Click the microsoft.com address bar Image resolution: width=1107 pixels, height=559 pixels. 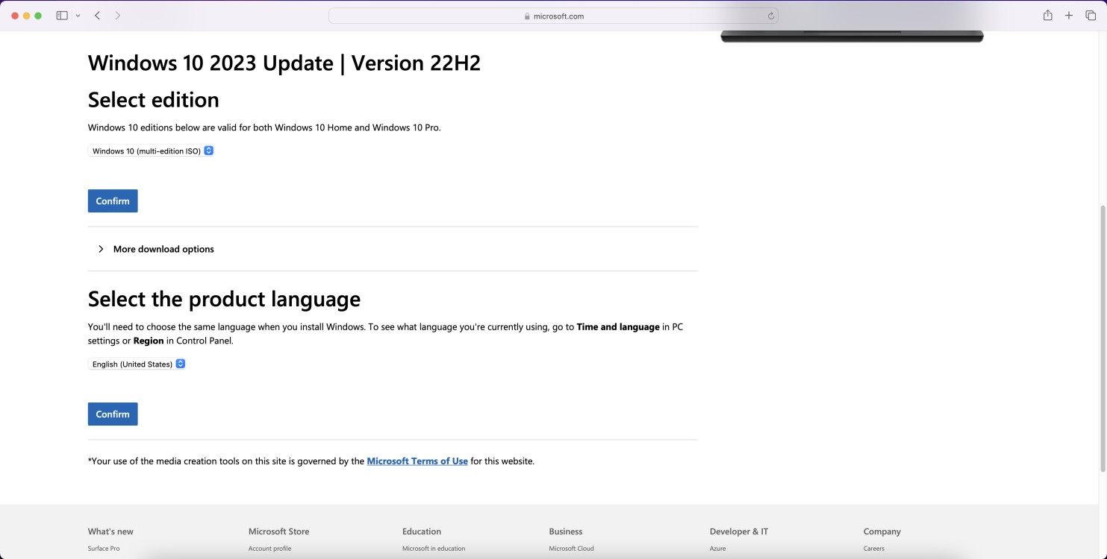(553, 16)
